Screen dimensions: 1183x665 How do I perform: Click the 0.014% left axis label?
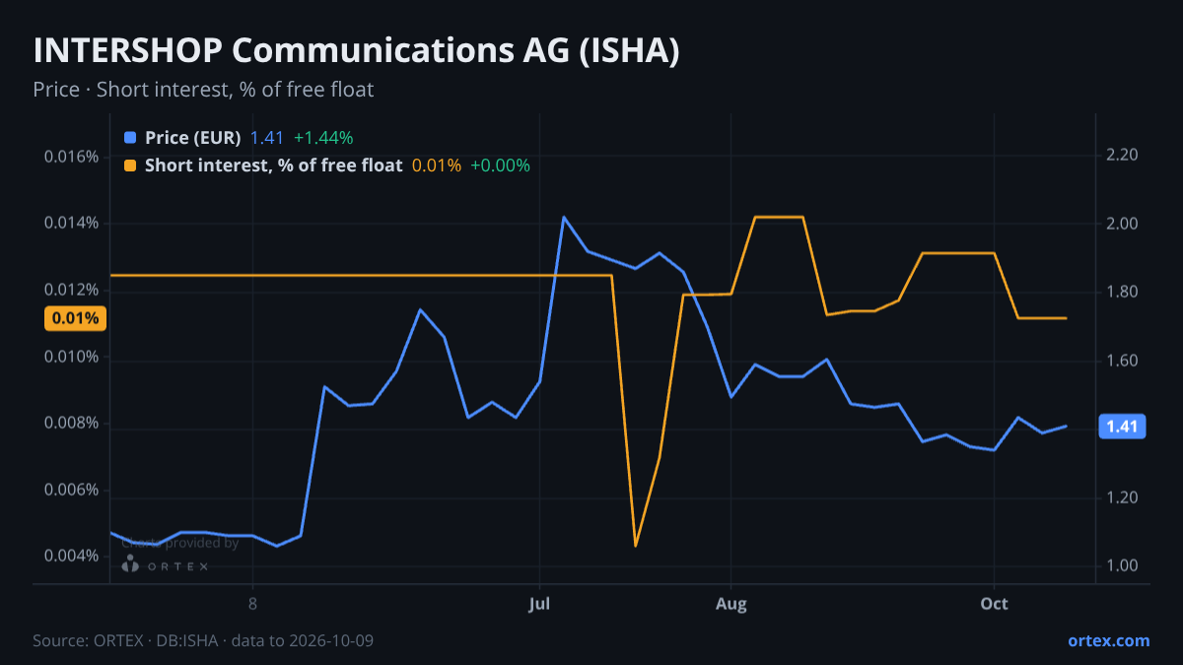[71, 224]
